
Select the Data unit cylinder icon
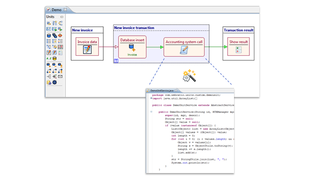[x=49, y=35]
